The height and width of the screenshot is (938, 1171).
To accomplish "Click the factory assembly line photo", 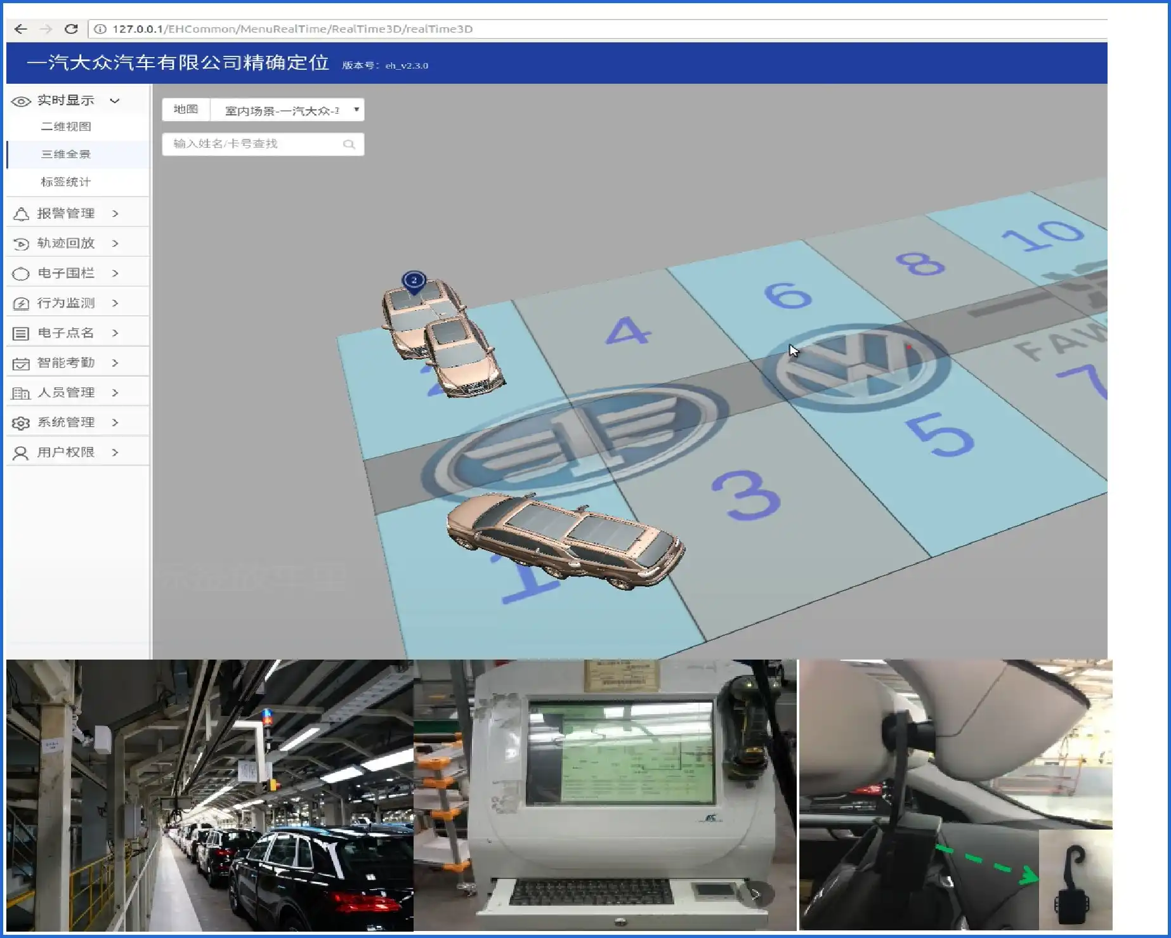I will click(210, 795).
